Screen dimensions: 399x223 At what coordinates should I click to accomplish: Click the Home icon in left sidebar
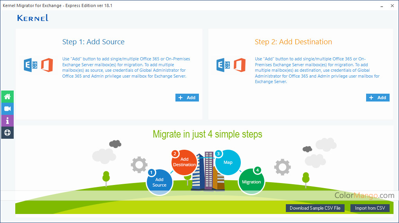click(x=7, y=96)
